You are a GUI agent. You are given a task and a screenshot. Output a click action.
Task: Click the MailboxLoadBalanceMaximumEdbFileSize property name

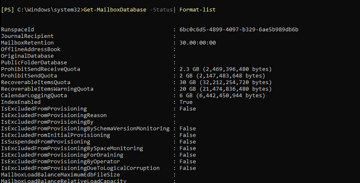[x=60, y=175]
